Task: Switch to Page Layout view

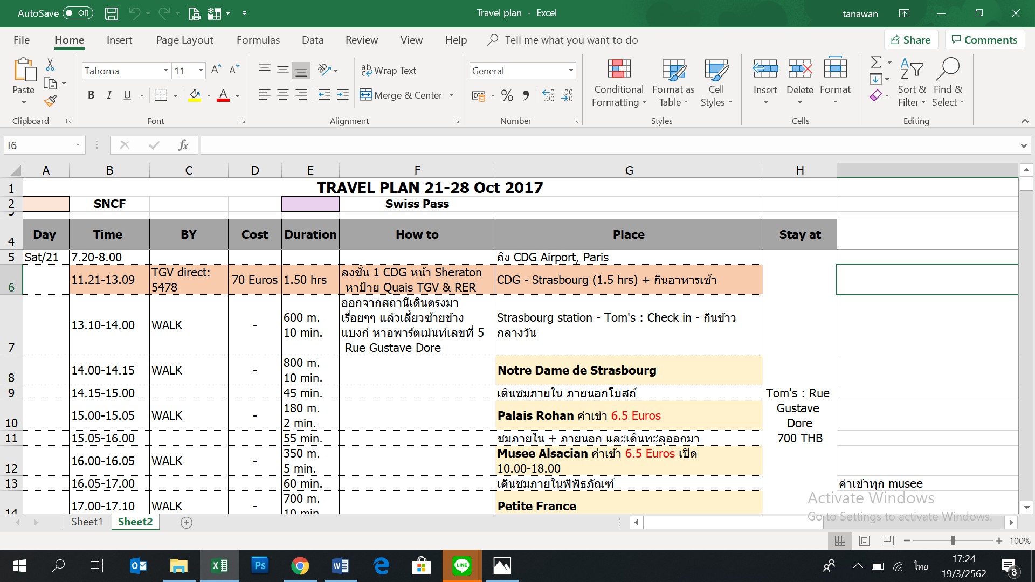Action: coord(864,541)
